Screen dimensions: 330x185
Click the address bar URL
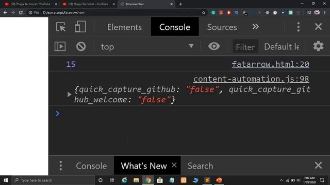[63, 12]
